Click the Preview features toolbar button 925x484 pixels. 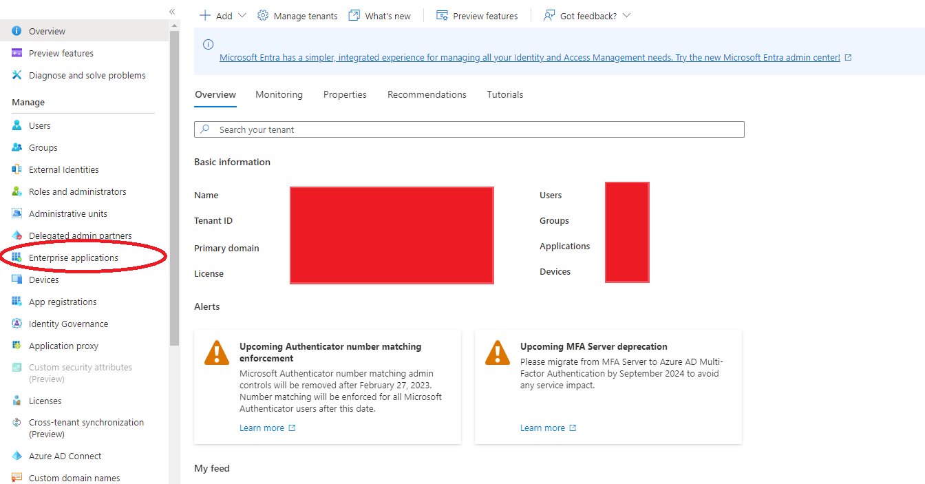pyautogui.click(x=477, y=15)
